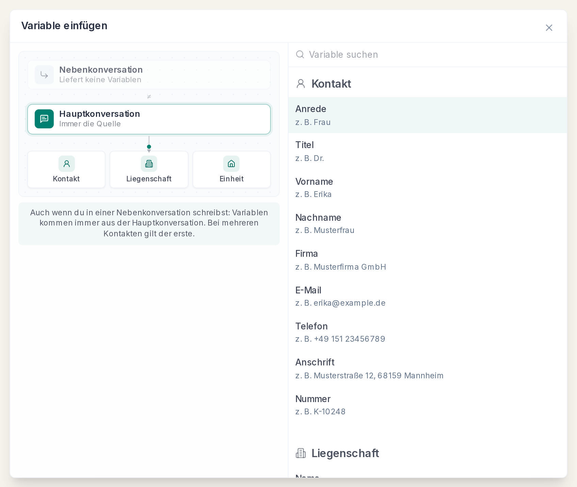Screen dimensions: 577x487
Task: Insert the Vorname variable
Action: [427, 188]
